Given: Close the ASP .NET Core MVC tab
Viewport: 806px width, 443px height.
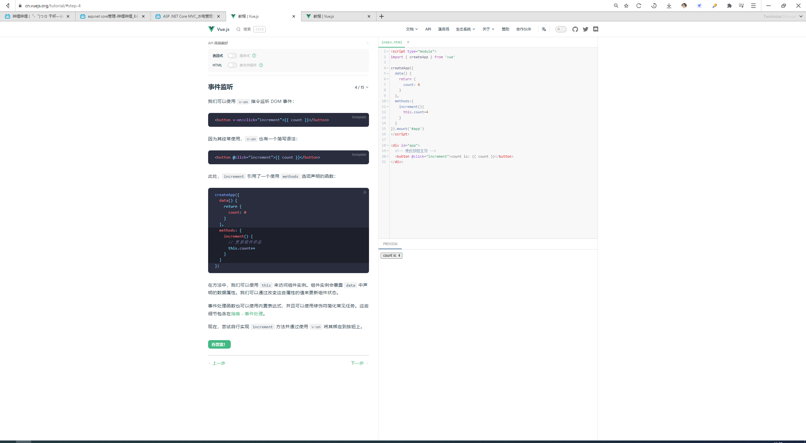Looking at the screenshot, I should (x=219, y=16).
